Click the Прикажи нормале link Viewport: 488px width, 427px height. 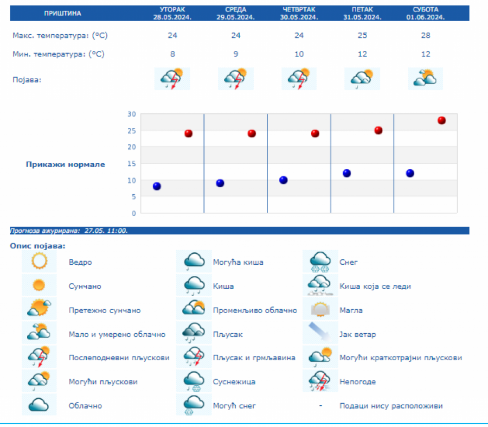point(66,164)
